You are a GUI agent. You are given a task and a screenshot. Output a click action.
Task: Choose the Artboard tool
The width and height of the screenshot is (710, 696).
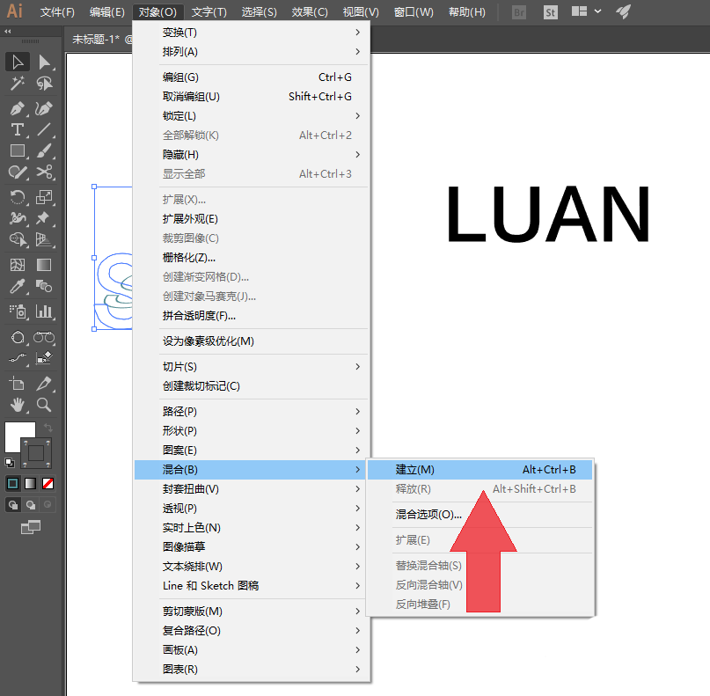[x=18, y=384]
